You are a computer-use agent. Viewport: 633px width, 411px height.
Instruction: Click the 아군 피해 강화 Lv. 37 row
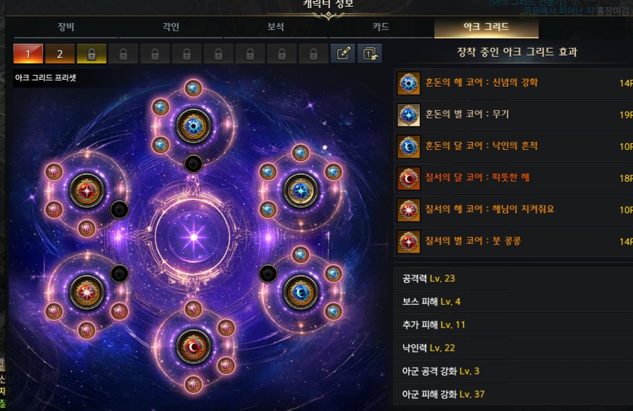pyautogui.click(x=513, y=394)
